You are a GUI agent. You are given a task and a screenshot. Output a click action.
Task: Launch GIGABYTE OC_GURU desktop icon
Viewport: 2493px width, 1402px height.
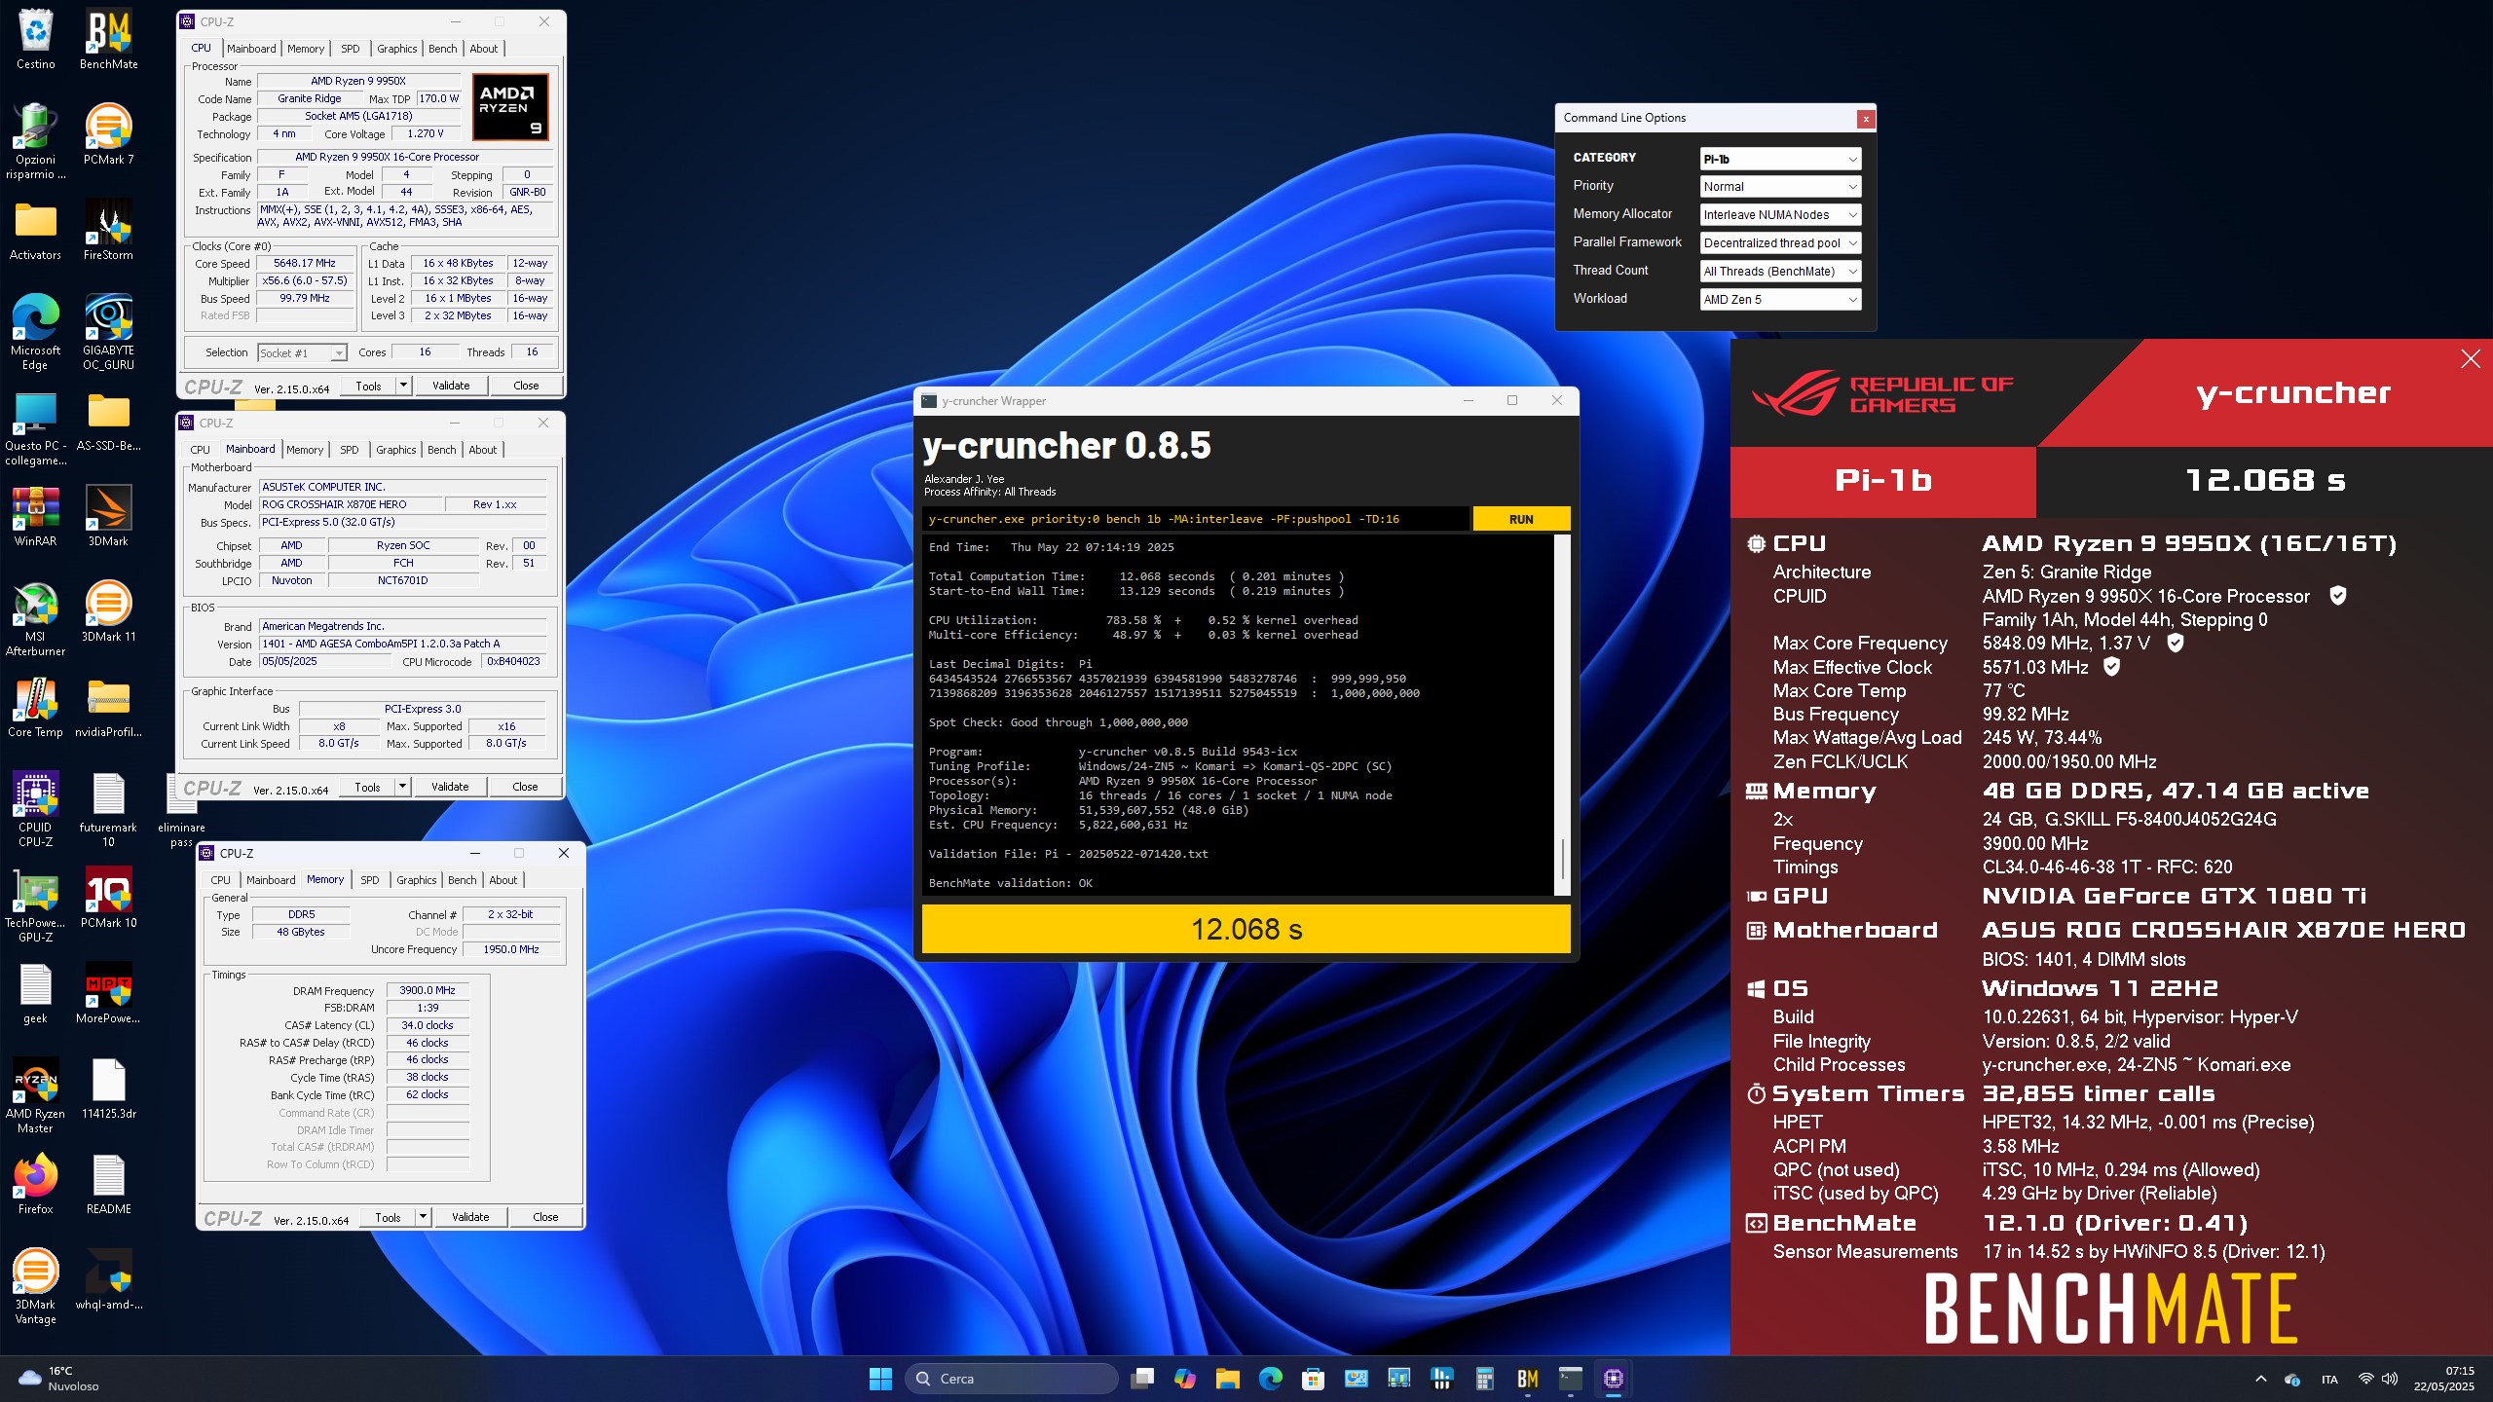108,331
